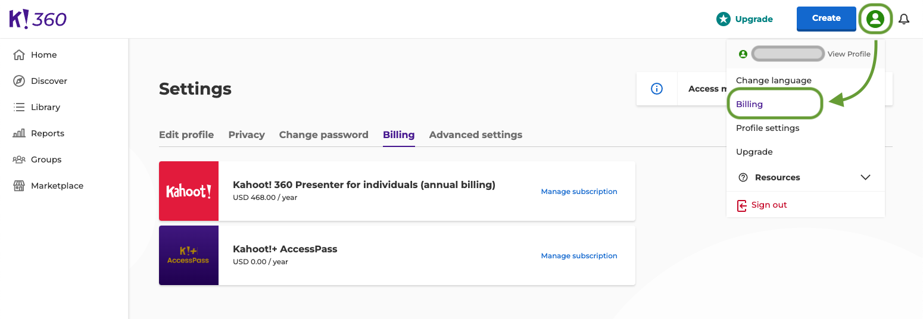Select Billing in the profile dropdown

(749, 104)
